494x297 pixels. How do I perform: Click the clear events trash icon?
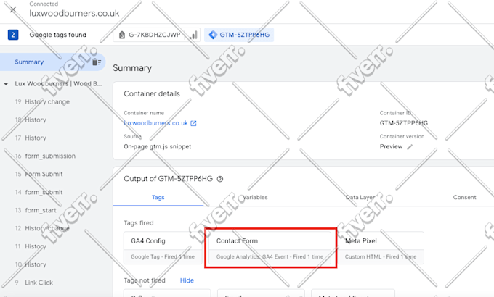click(97, 62)
